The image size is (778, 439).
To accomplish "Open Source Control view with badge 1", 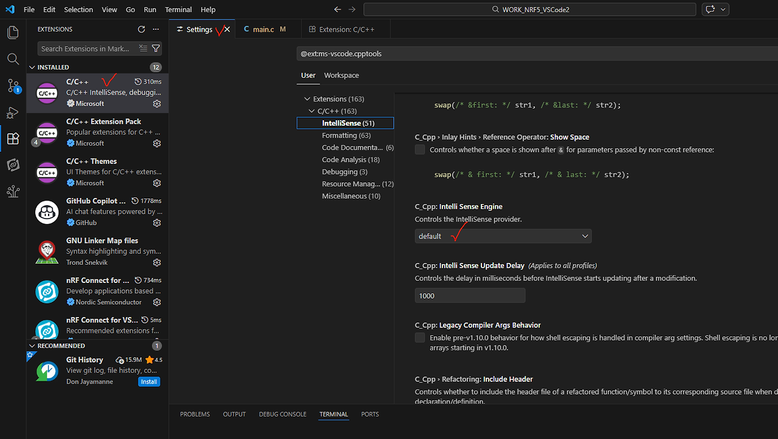I will pyautogui.click(x=13, y=86).
